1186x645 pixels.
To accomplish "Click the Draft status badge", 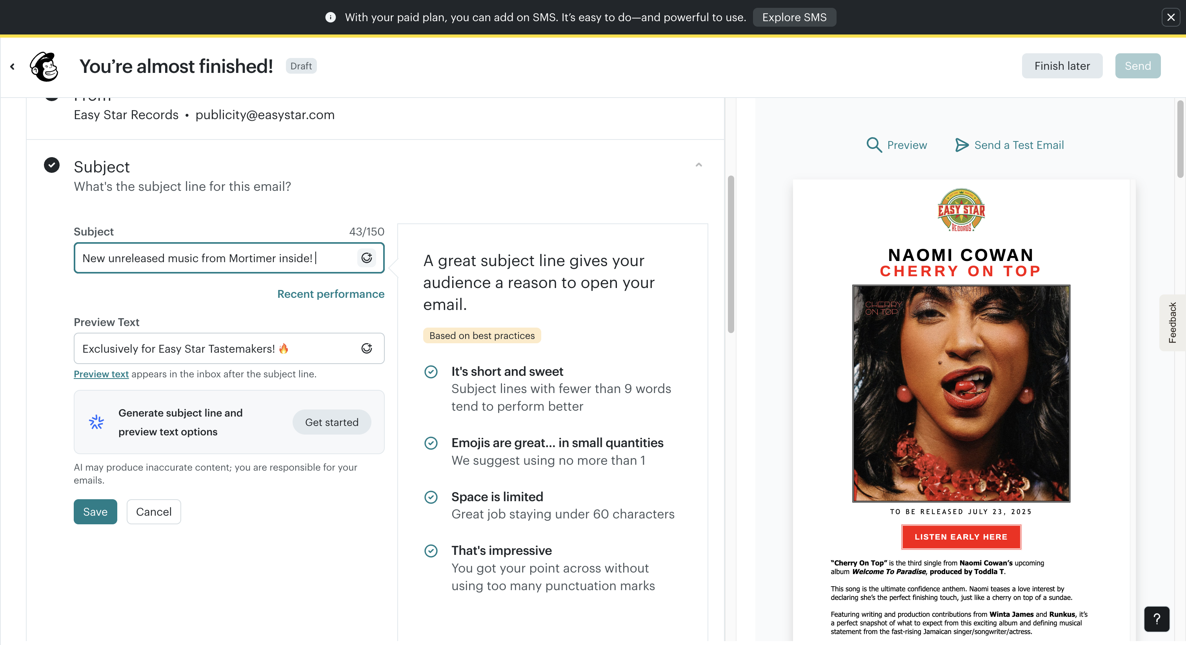I will coord(301,66).
